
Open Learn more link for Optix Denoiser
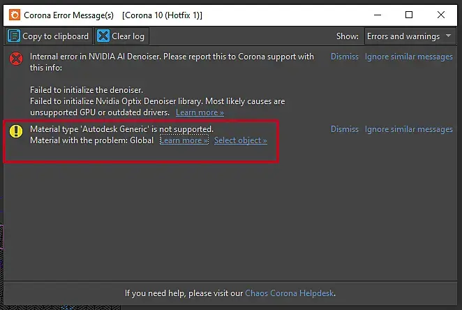click(x=200, y=112)
